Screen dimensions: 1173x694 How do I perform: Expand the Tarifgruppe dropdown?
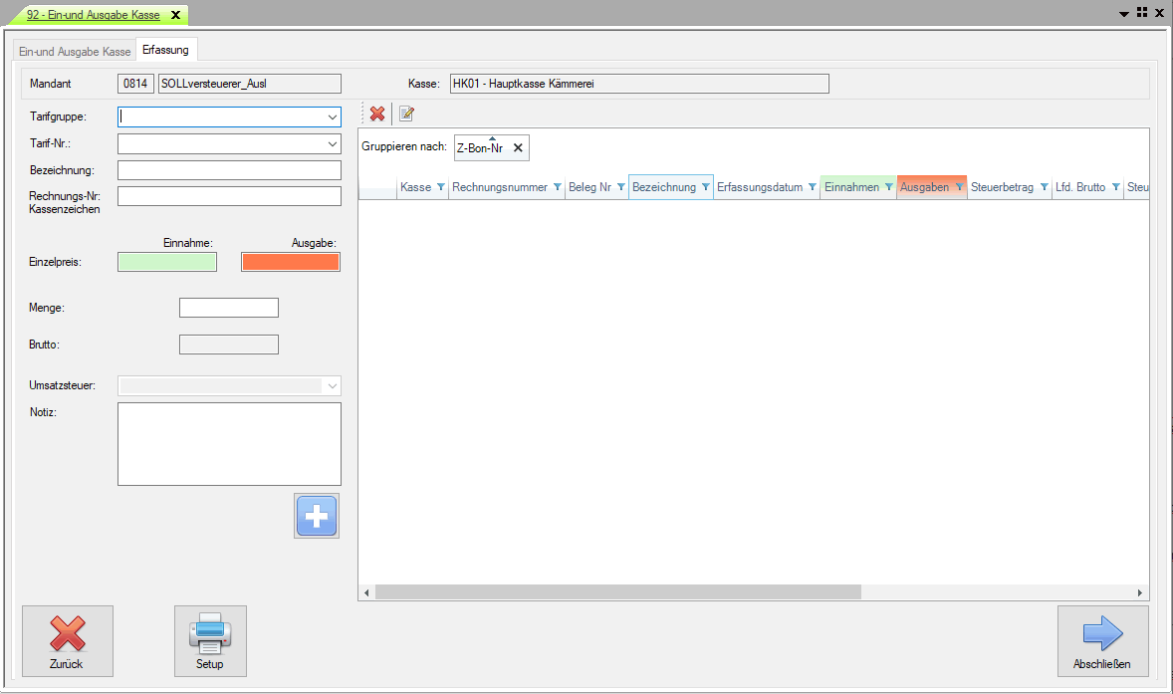(x=332, y=117)
